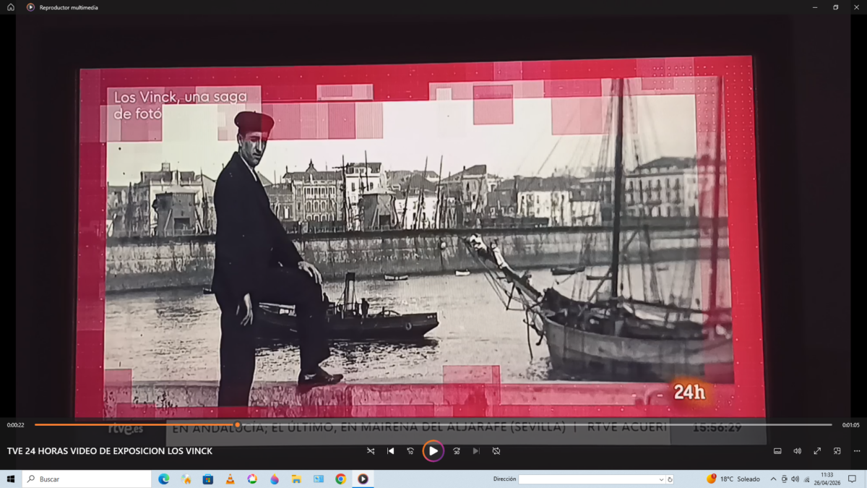Open mini player view

(837, 451)
